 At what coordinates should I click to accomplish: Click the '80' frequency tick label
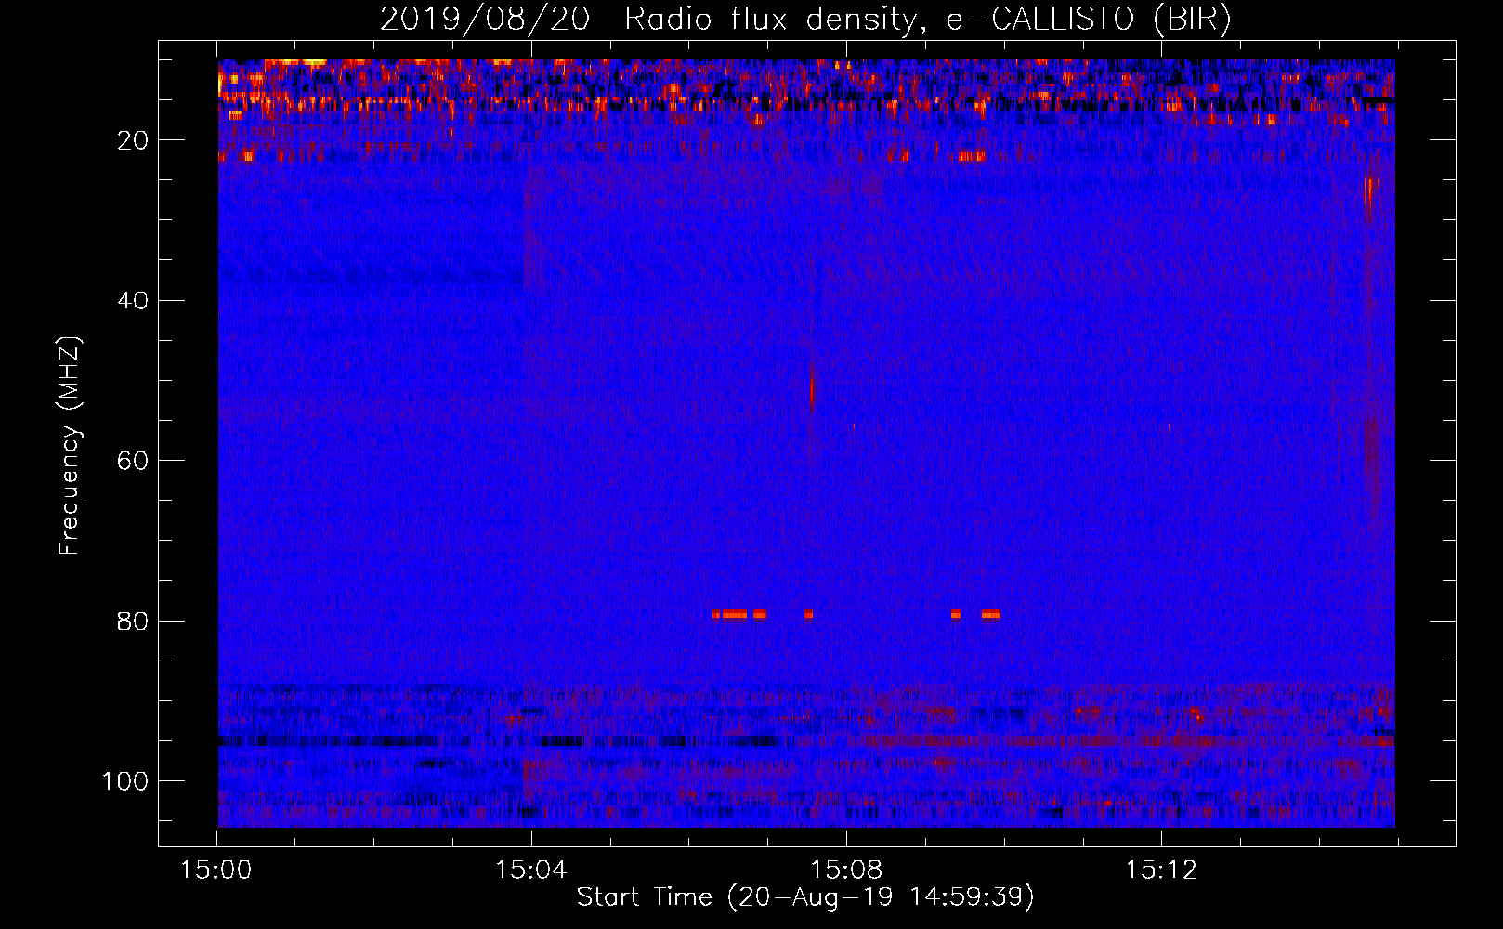click(133, 622)
